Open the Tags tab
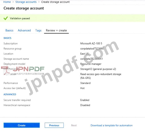145x131 pixels. pos(38,30)
